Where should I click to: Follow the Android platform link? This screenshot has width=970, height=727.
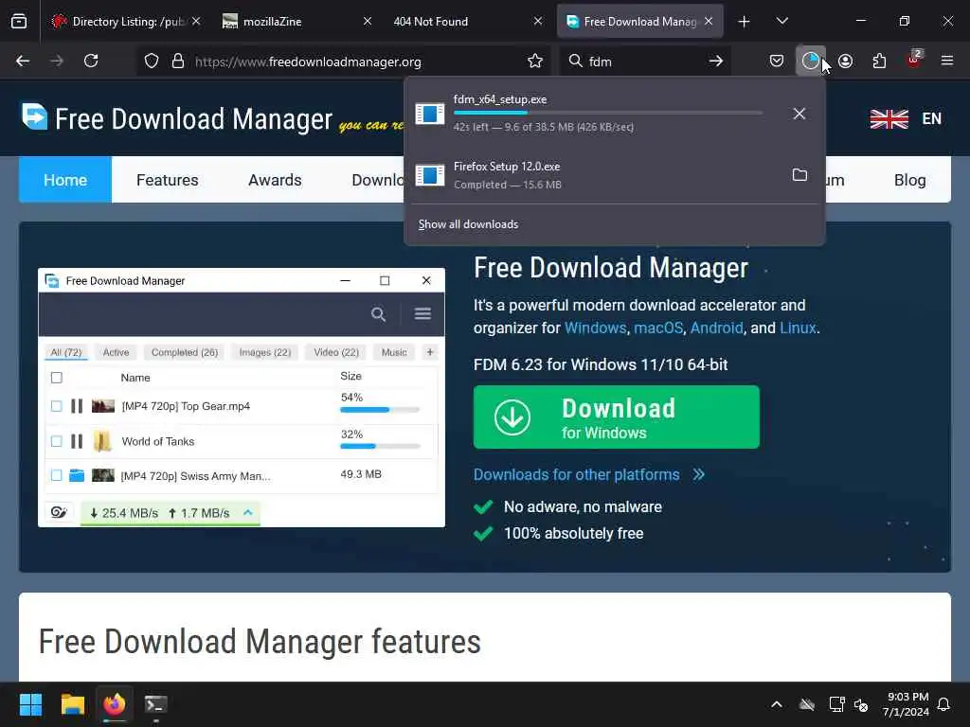[716, 328]
